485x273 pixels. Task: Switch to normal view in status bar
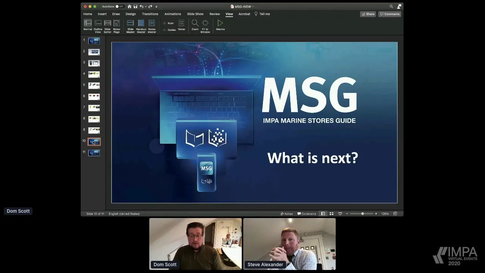(x=323, y=214)
